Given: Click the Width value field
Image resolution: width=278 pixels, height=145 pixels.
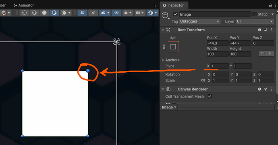Looking at the screenshot, I should [x=218, y=54].
